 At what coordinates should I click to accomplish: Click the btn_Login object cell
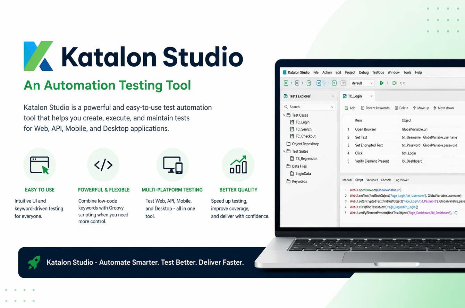[409, 153]
